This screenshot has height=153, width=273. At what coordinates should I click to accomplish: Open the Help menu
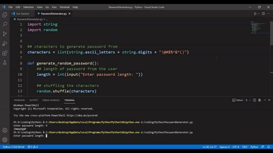pos(75,7)
